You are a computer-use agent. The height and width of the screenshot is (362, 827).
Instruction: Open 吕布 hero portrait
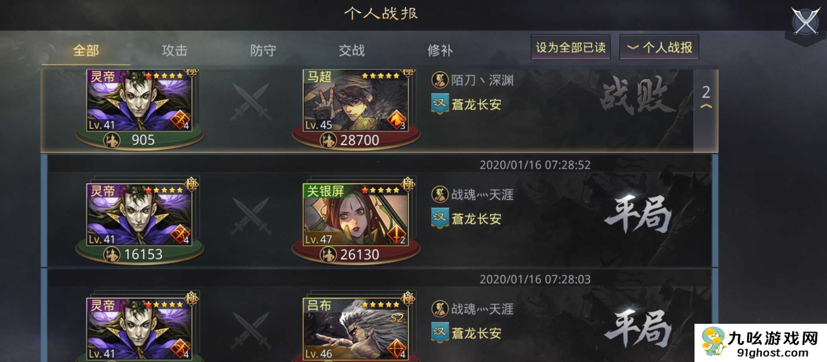click(356, 329)
